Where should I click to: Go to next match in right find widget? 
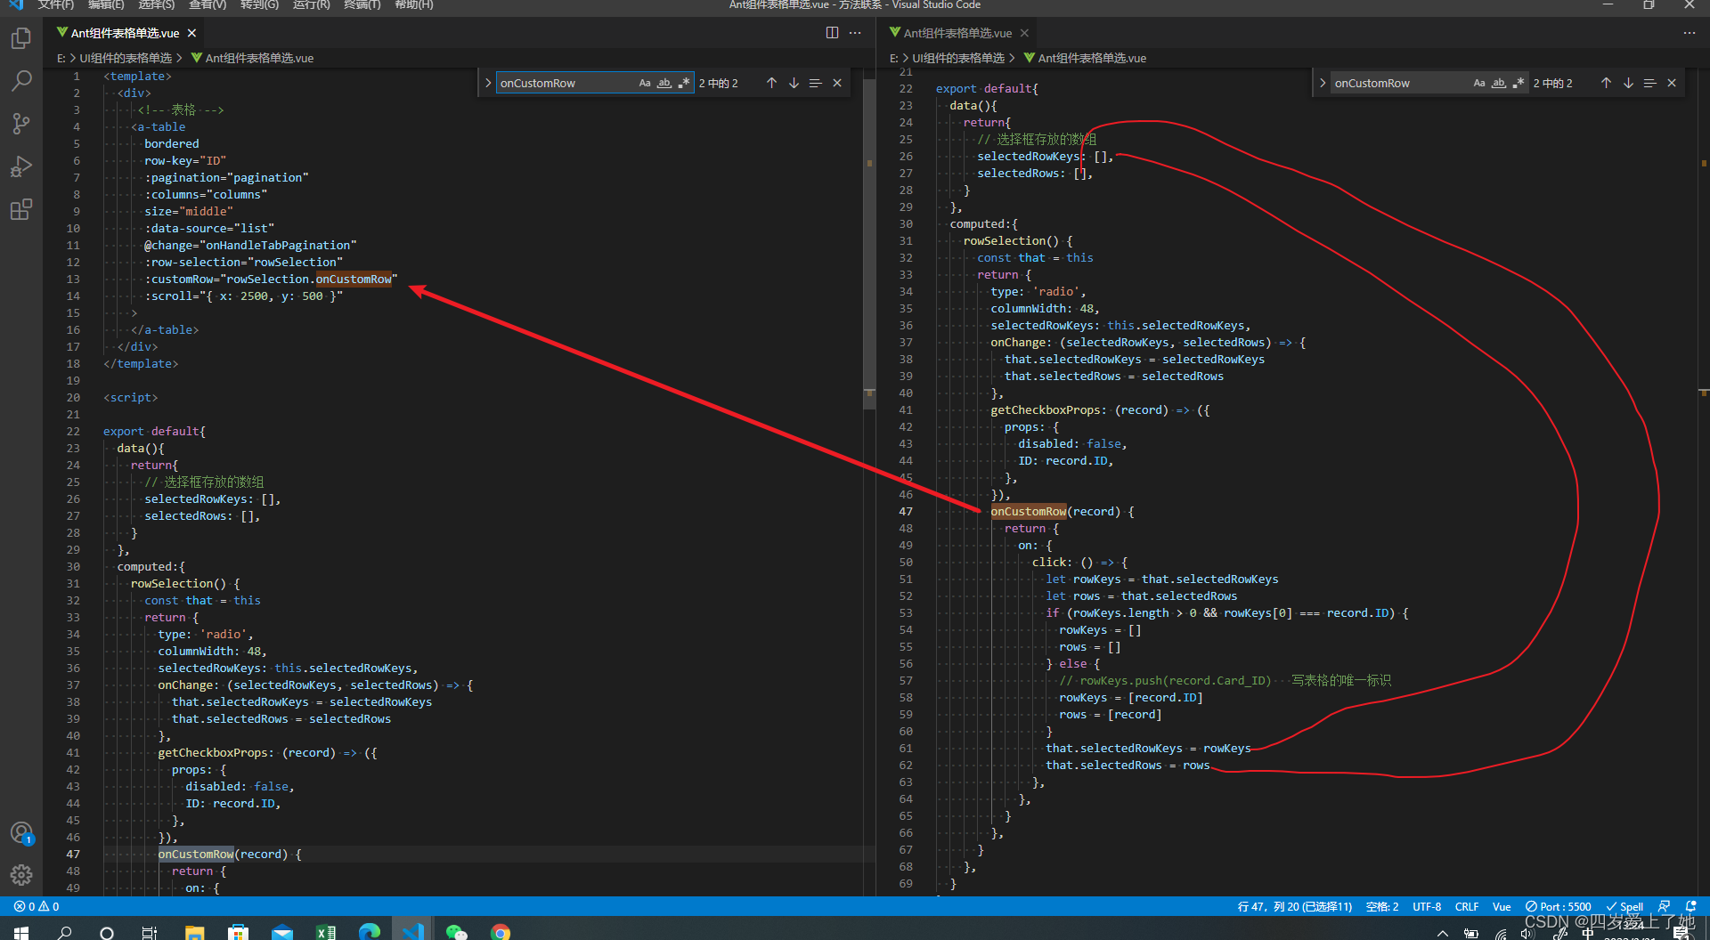tap(1628, 83)
